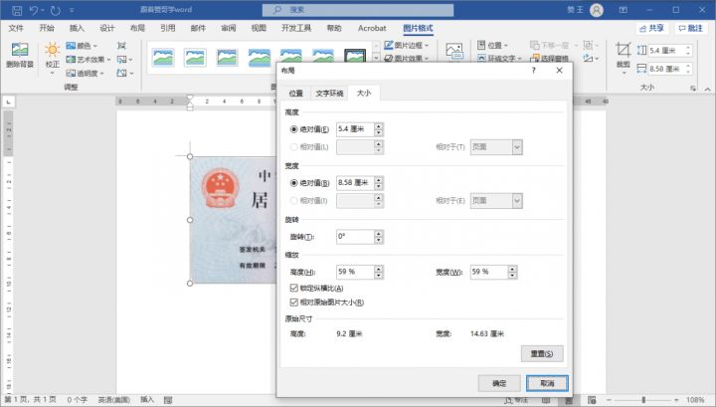Image resolution: width=716 pixels, height=407 pixels.
Task: Click the account avatar icon
Action: (x=597, y=10)
